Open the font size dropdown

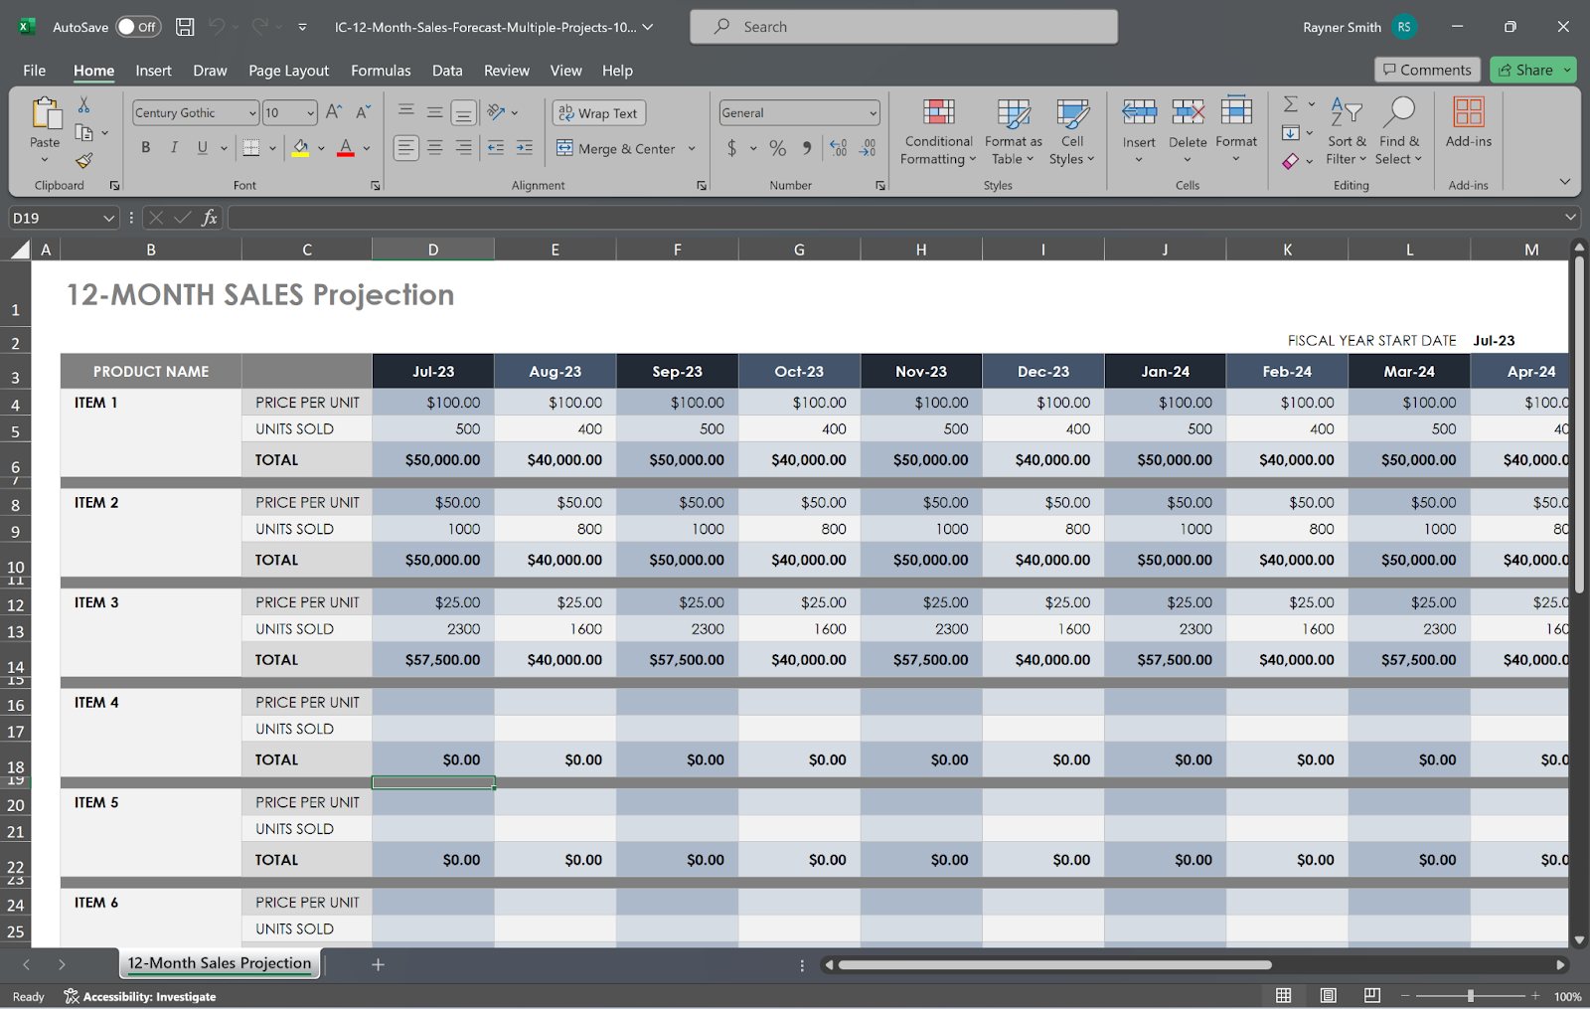coord(310,113)
